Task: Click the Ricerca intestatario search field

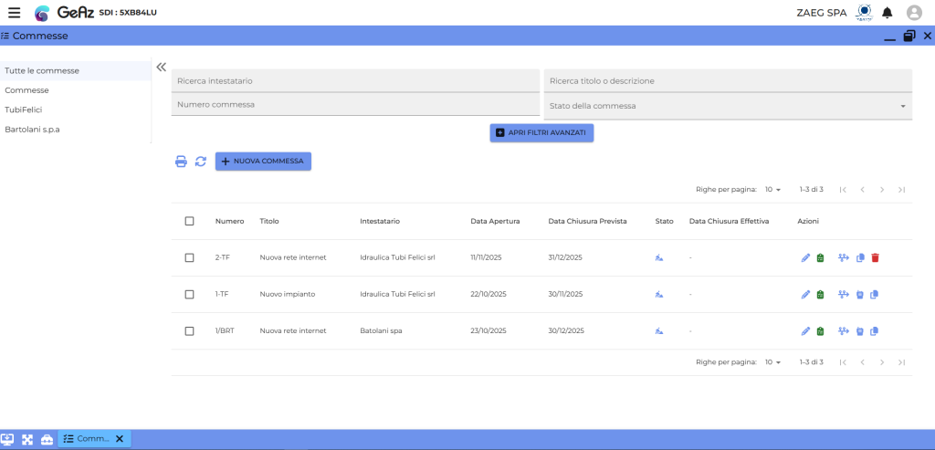Action: tap(355, 80)
